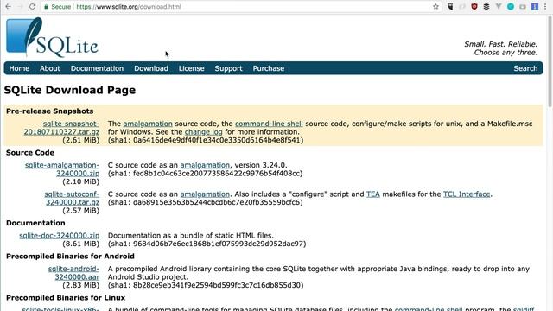
Task: Click the Source Code section heading
Action: tap(30, 153)
